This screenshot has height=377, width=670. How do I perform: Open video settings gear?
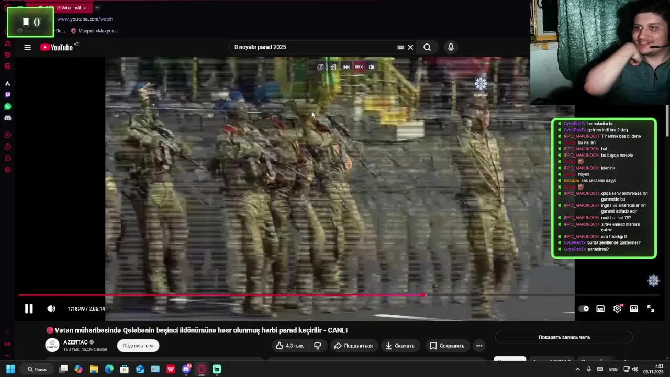coord(617,309)
